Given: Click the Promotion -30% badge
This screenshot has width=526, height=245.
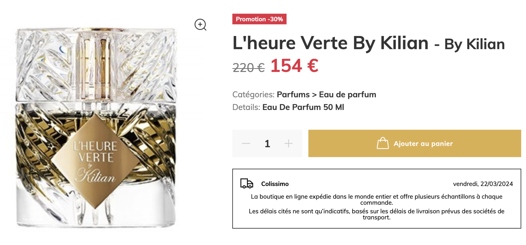Looking at the screenshot, I should [x=259, y=19].
